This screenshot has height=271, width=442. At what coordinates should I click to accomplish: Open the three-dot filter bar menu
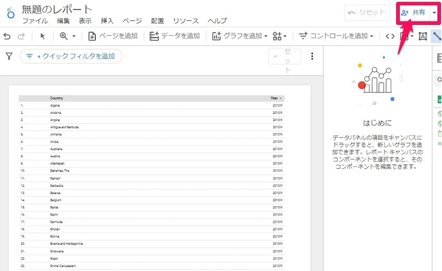click(312, 56)
